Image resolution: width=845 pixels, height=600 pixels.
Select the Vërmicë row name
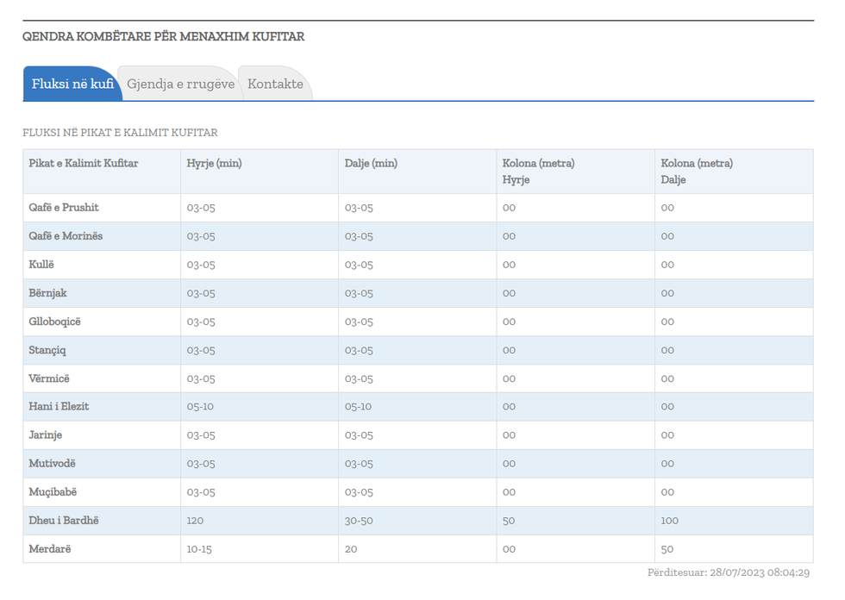[49, 378]
